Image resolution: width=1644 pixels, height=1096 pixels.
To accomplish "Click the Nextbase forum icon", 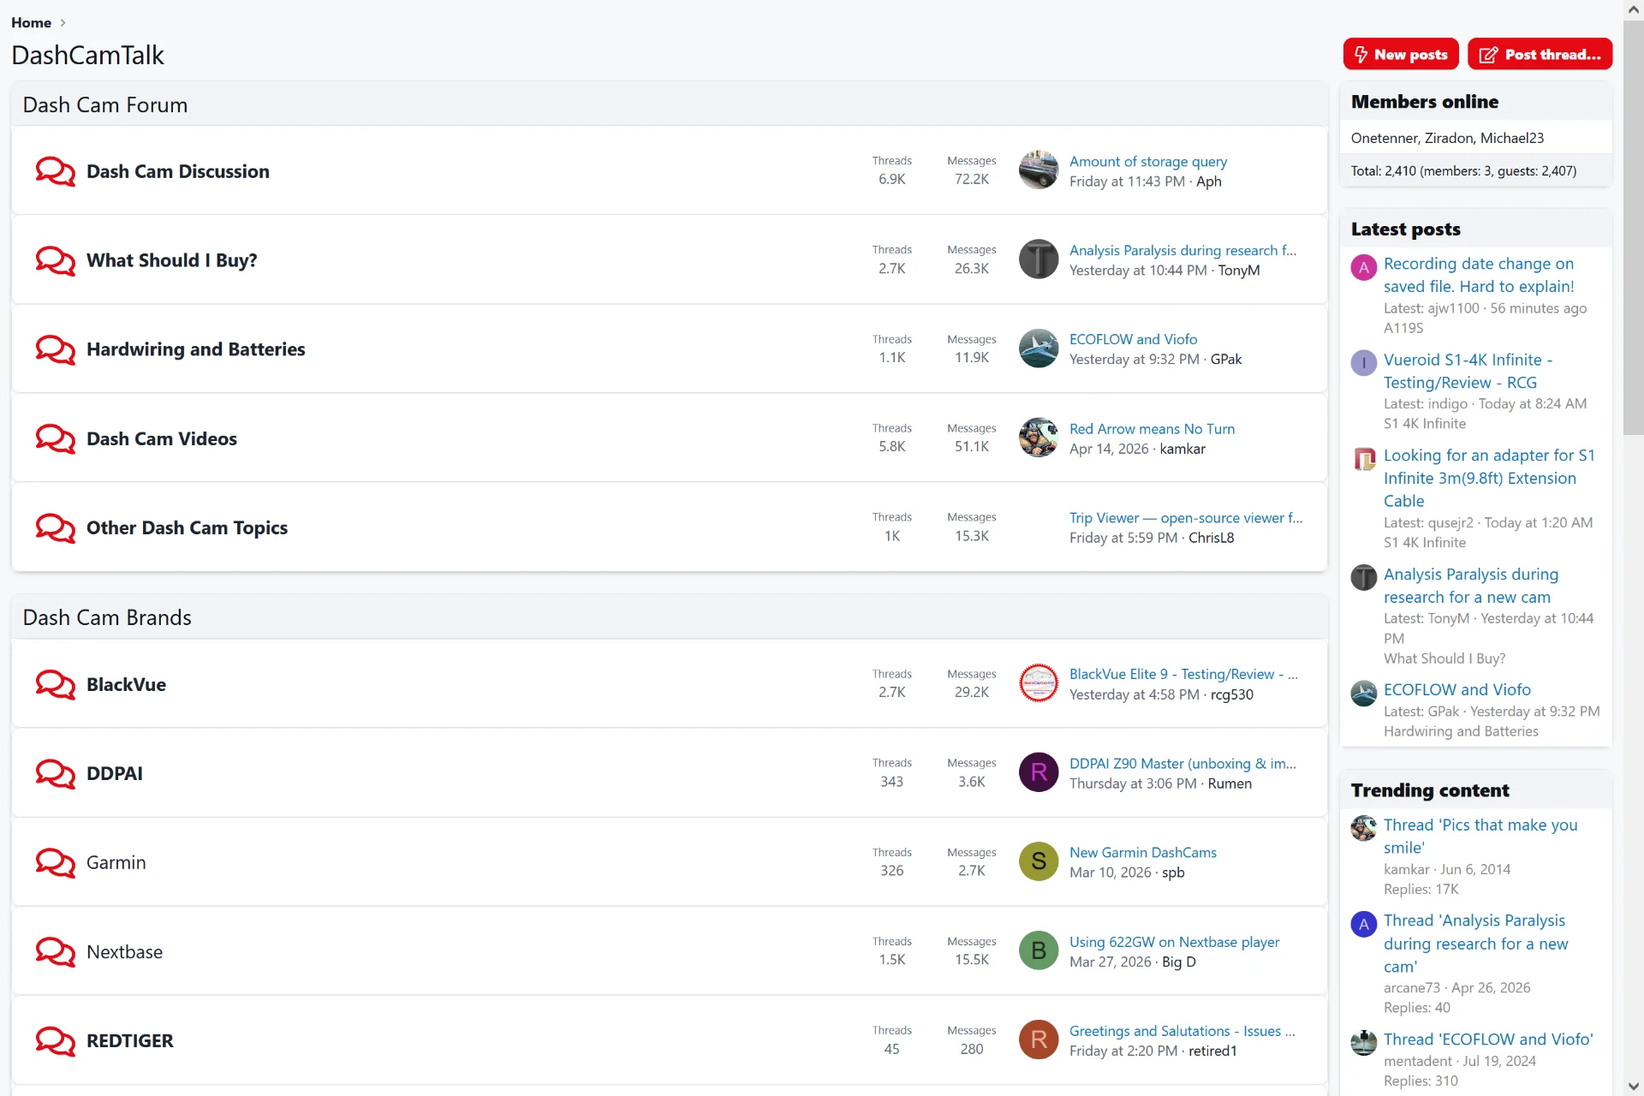I will 55,951.
